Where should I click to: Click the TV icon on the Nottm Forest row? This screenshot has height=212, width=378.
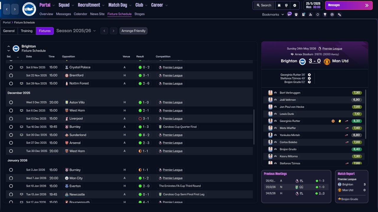(x=21, y=84)
